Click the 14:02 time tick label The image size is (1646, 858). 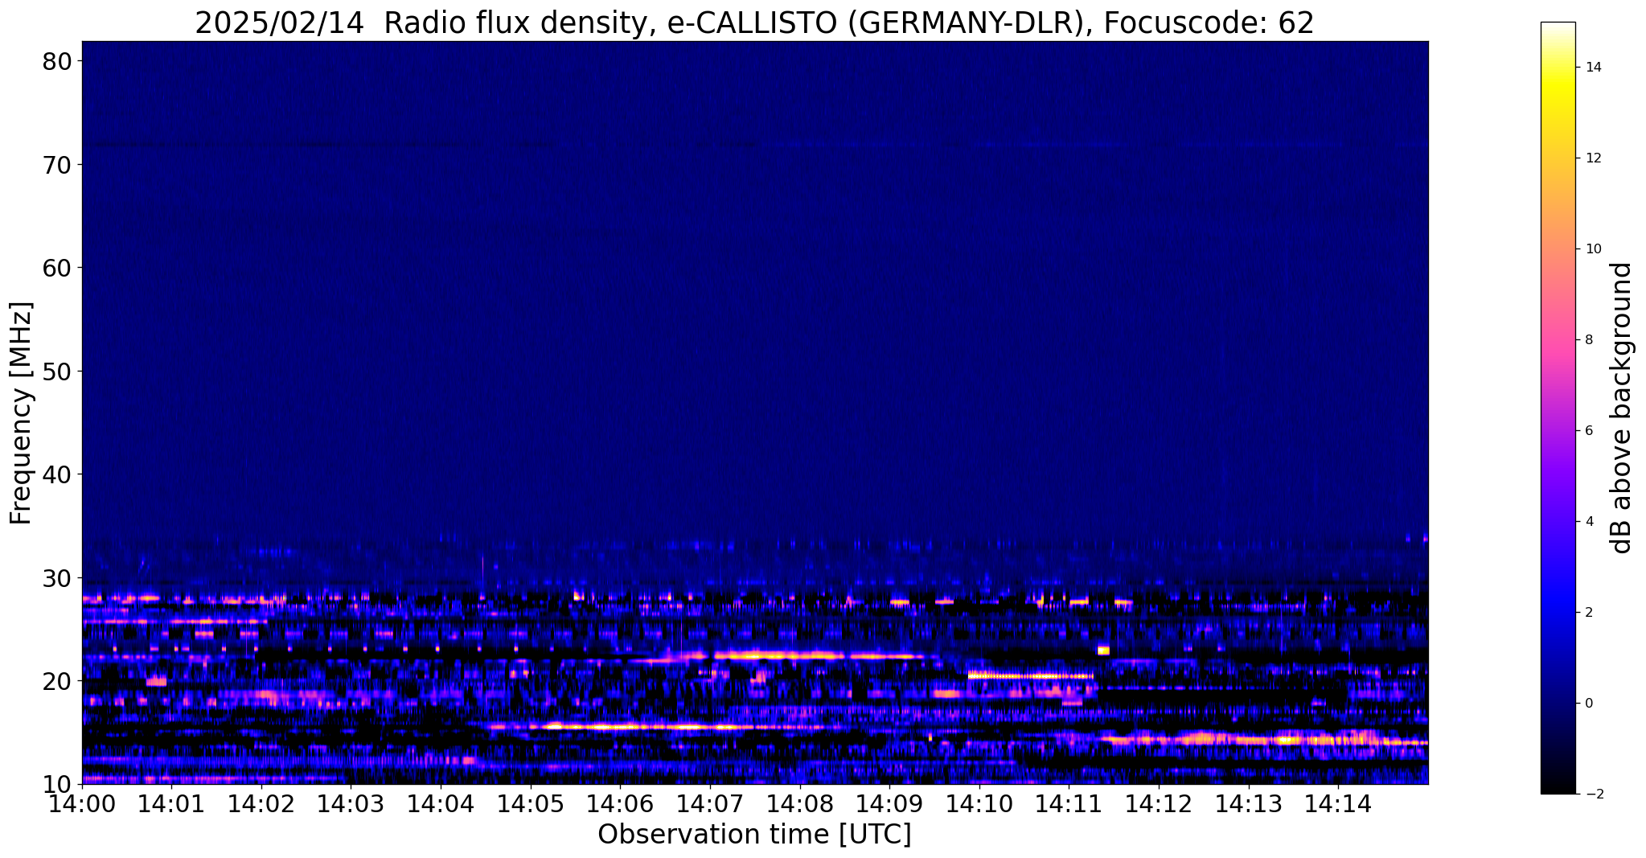click(262, 803)
